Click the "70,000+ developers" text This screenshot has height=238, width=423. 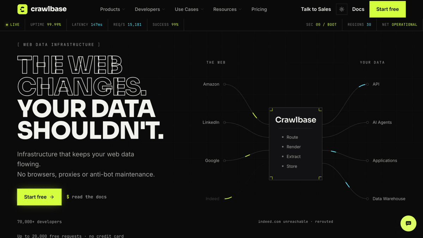coord(39,222)
